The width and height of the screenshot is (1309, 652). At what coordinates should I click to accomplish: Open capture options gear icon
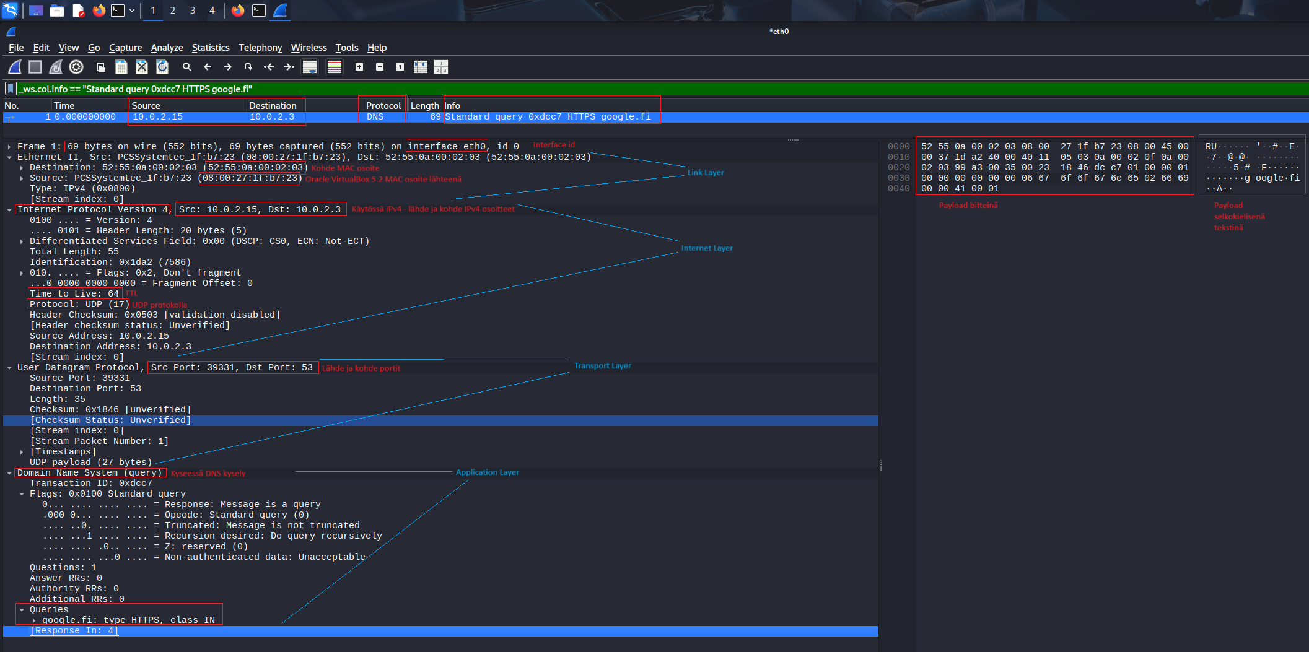[76, 67]
